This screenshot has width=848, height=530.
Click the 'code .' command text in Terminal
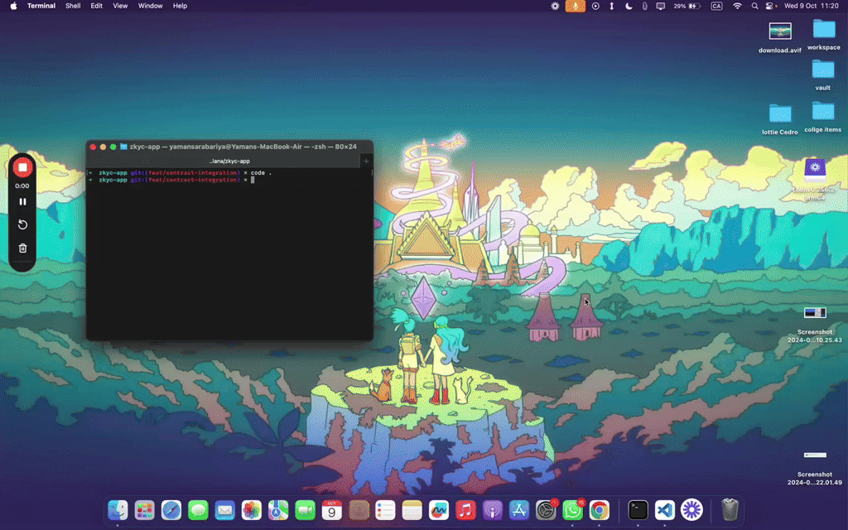(x=261, y=173)
